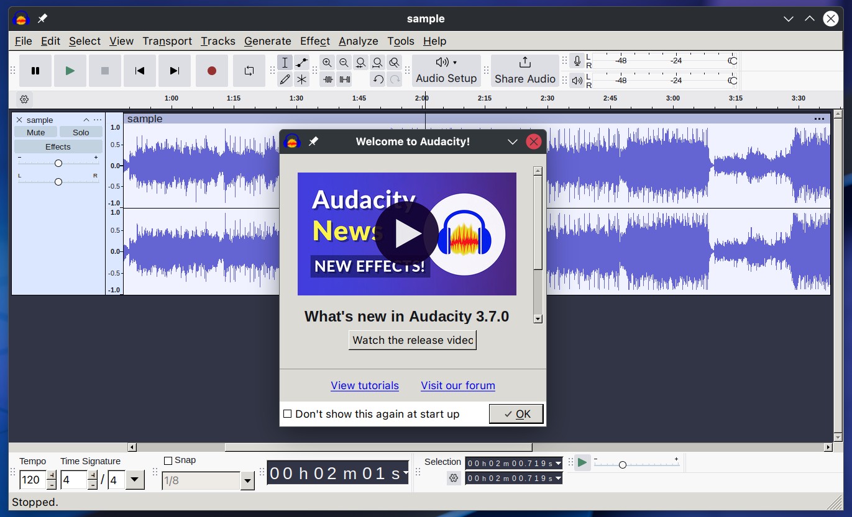Click the Undo arrow icon
The image size is (852, 517).
click(x=378, y=79)
